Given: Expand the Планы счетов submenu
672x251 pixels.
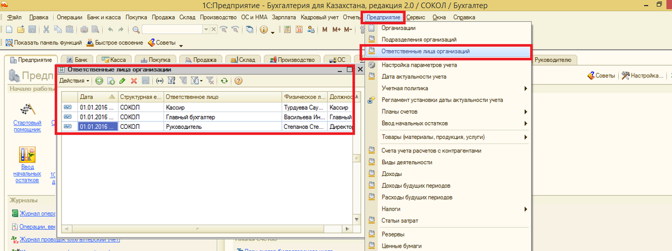Looking at the screenshot, I should (x=525, y=111).
